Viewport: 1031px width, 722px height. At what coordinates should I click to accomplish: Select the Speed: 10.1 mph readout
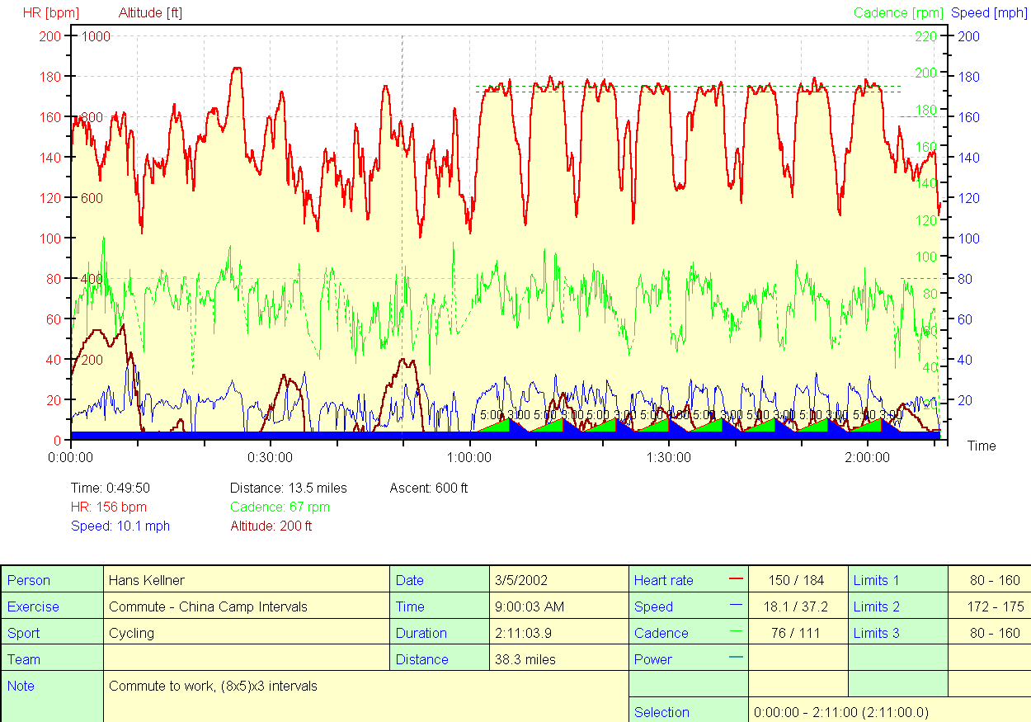pyautogui.click(x=120, y=526)
